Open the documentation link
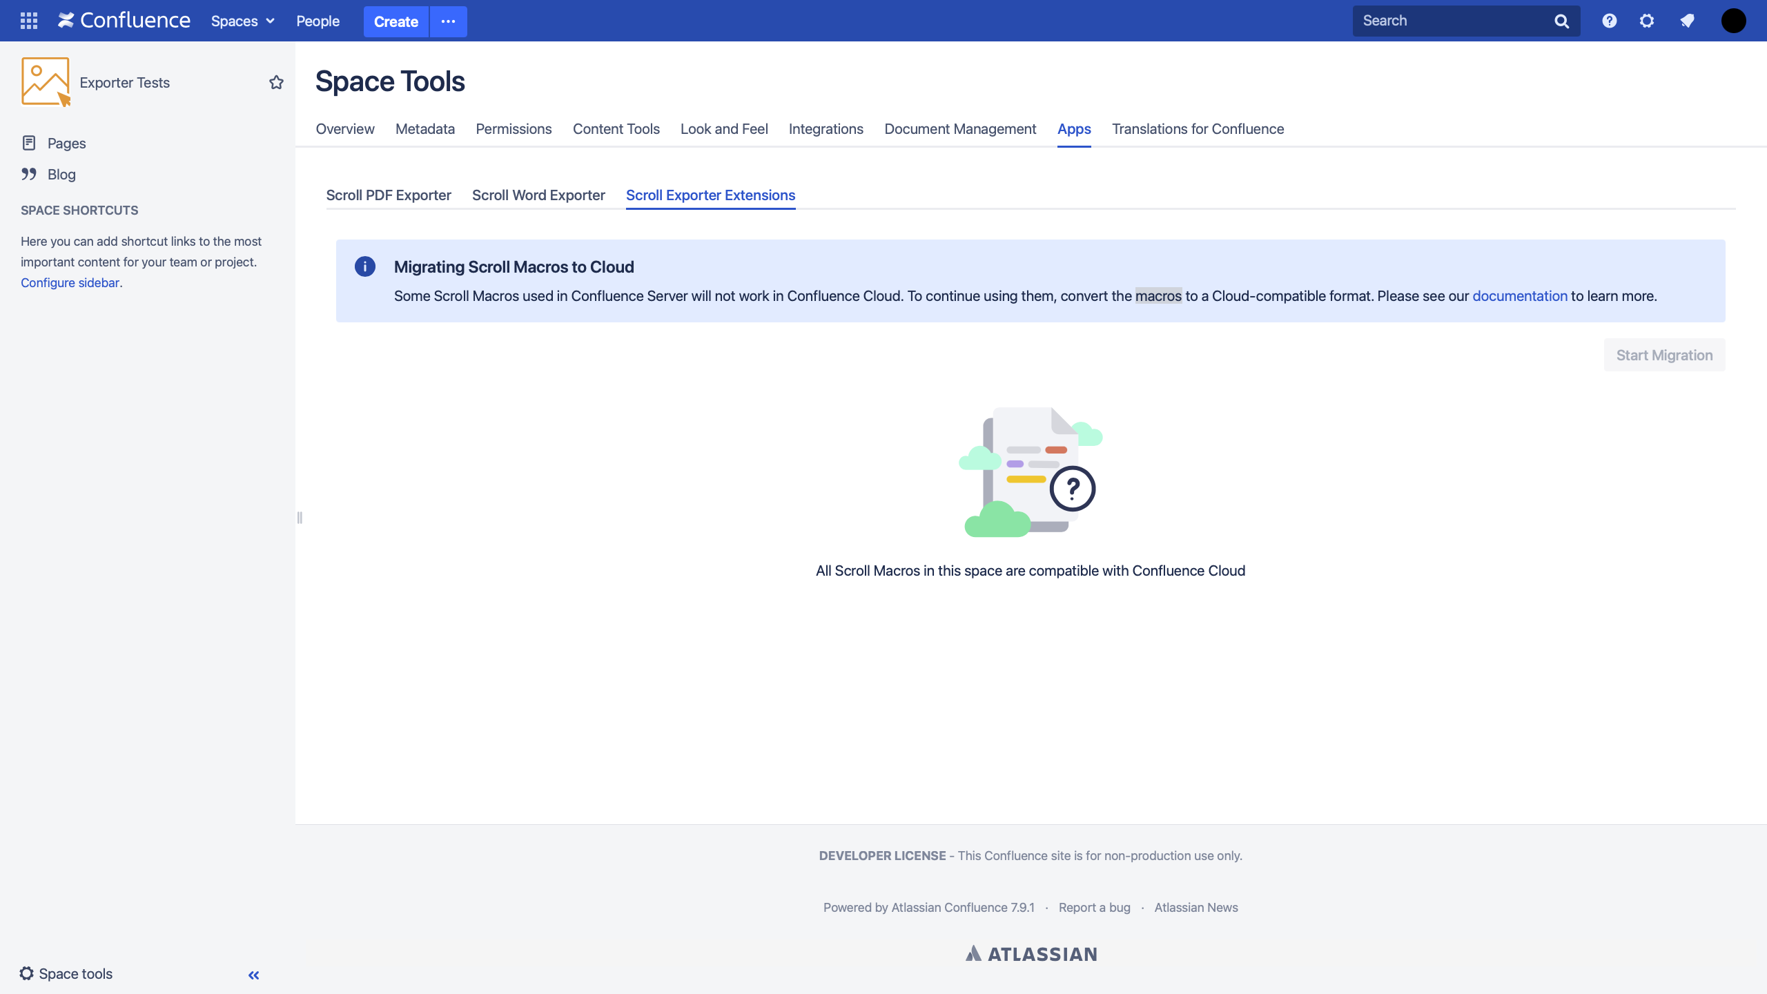 tap(1519, 296)
